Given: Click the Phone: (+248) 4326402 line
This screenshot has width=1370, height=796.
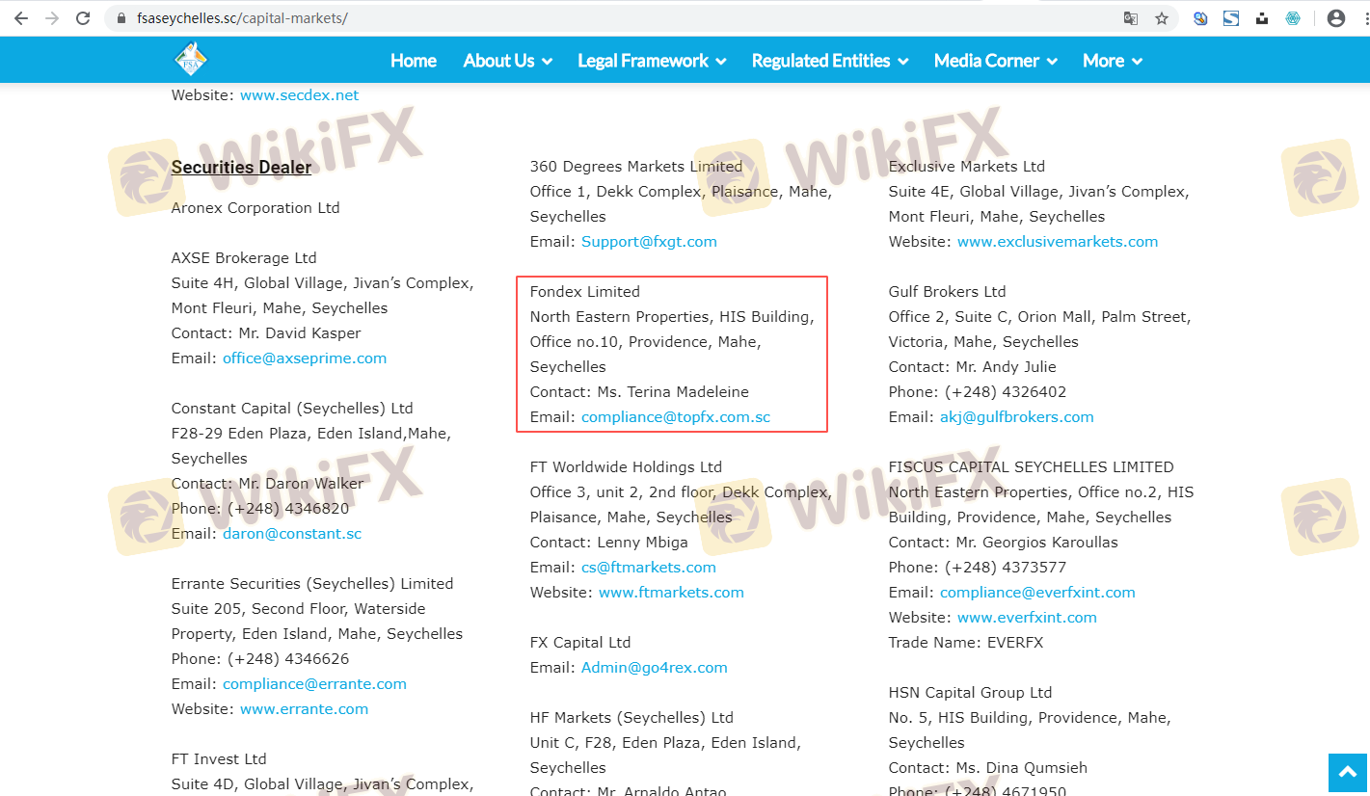Looking at the screenshot, I should tap(978, 392).
